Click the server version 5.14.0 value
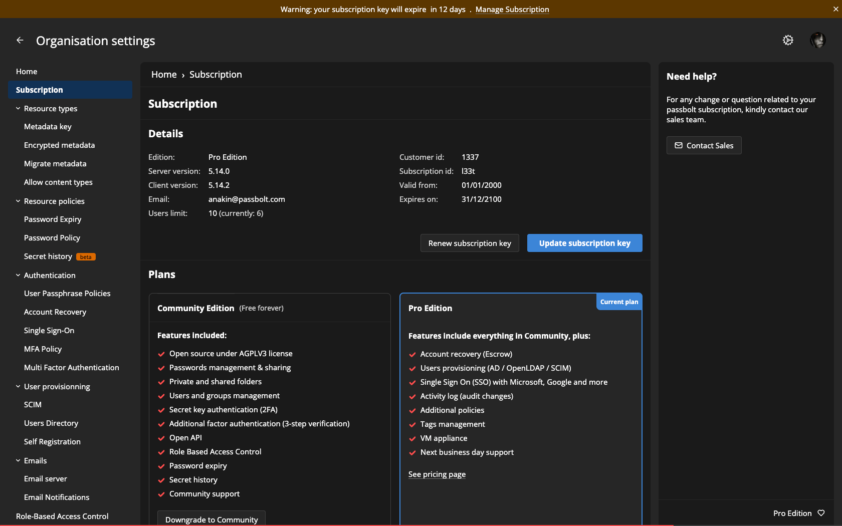Viewport: 842px width, 526px height. pyautogui.click(x=219, y=171)
